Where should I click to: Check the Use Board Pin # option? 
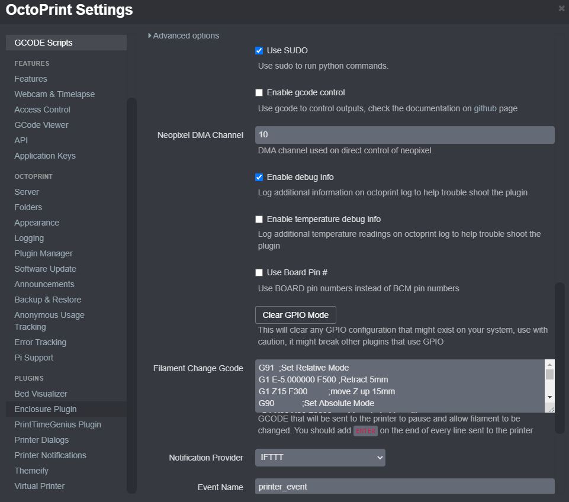[259, 273]
